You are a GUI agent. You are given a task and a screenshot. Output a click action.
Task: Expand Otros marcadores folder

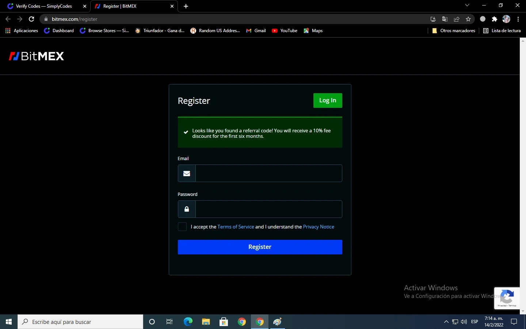point(453,31)
